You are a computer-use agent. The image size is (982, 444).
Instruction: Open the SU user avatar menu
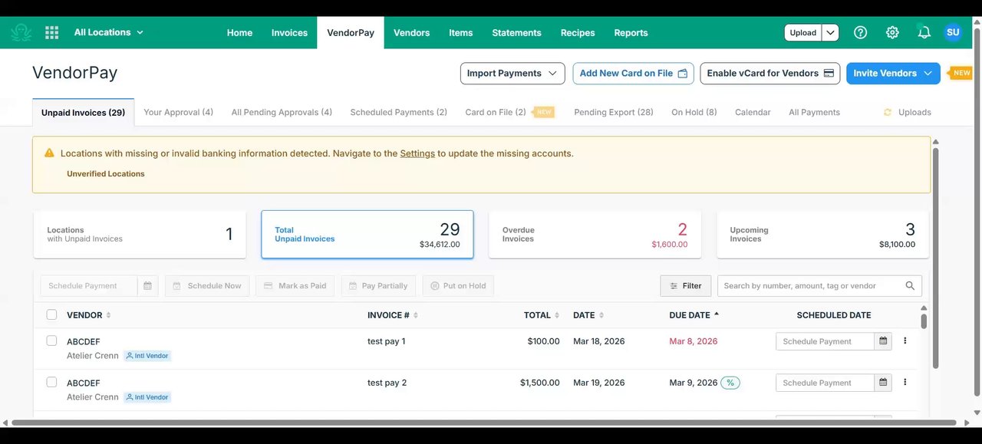tap(953, 32)
